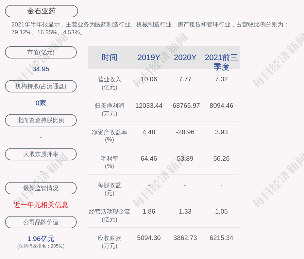This screenshot has width=304, height=259.
Task: Select the 2020Y column header
Action: point(185,57)
